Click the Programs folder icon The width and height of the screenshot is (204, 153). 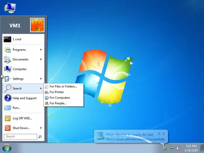coord(7,50)
